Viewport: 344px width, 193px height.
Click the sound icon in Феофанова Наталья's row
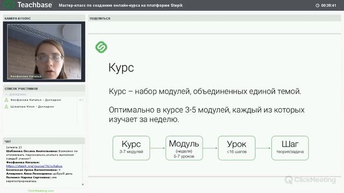pyautogui.click(x=81, y=100)
